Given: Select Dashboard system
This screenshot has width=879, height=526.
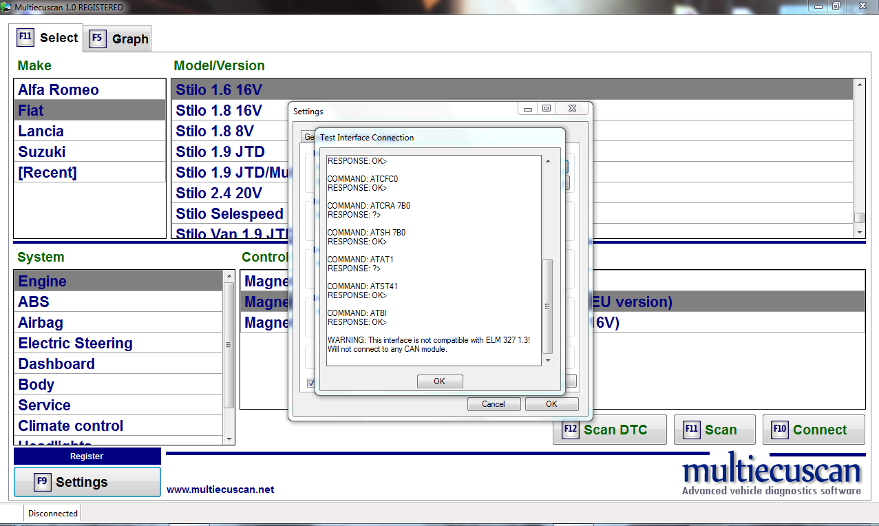Looking at the screenshot, I should [x=118, y=364].
